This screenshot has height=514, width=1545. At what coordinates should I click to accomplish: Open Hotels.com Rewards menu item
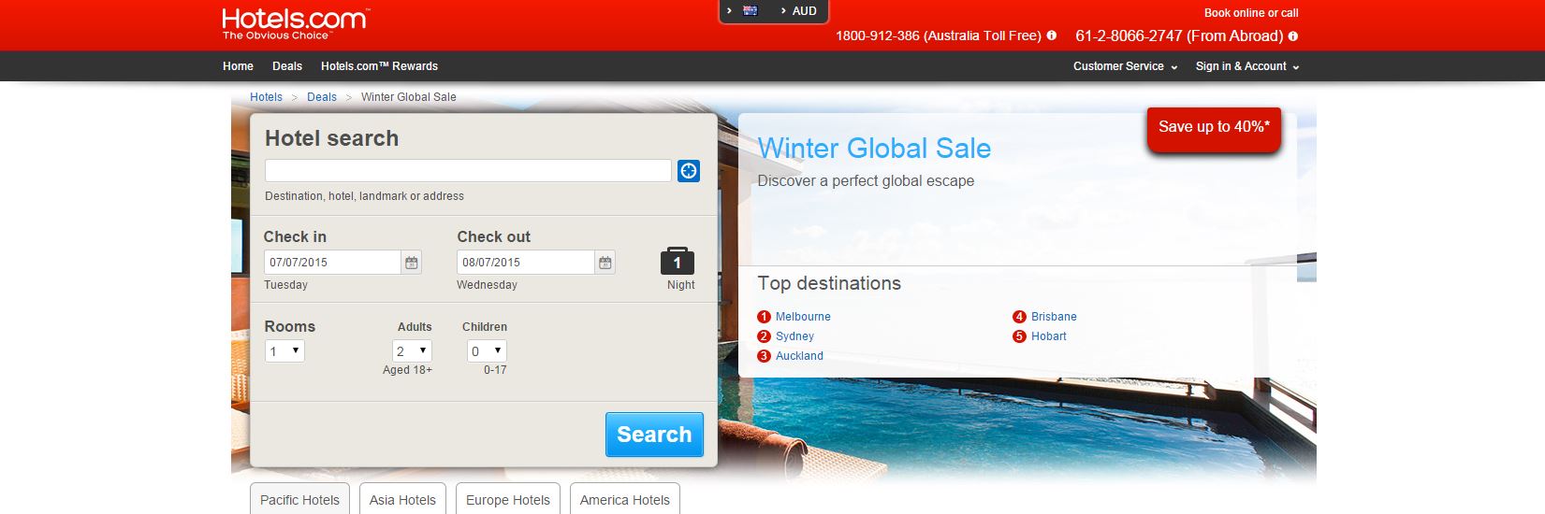click(379, 66)
